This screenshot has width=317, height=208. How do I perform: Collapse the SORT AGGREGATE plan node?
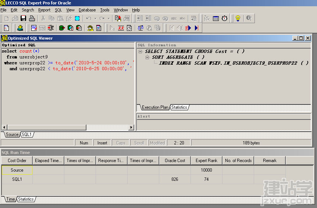[147, 57]
